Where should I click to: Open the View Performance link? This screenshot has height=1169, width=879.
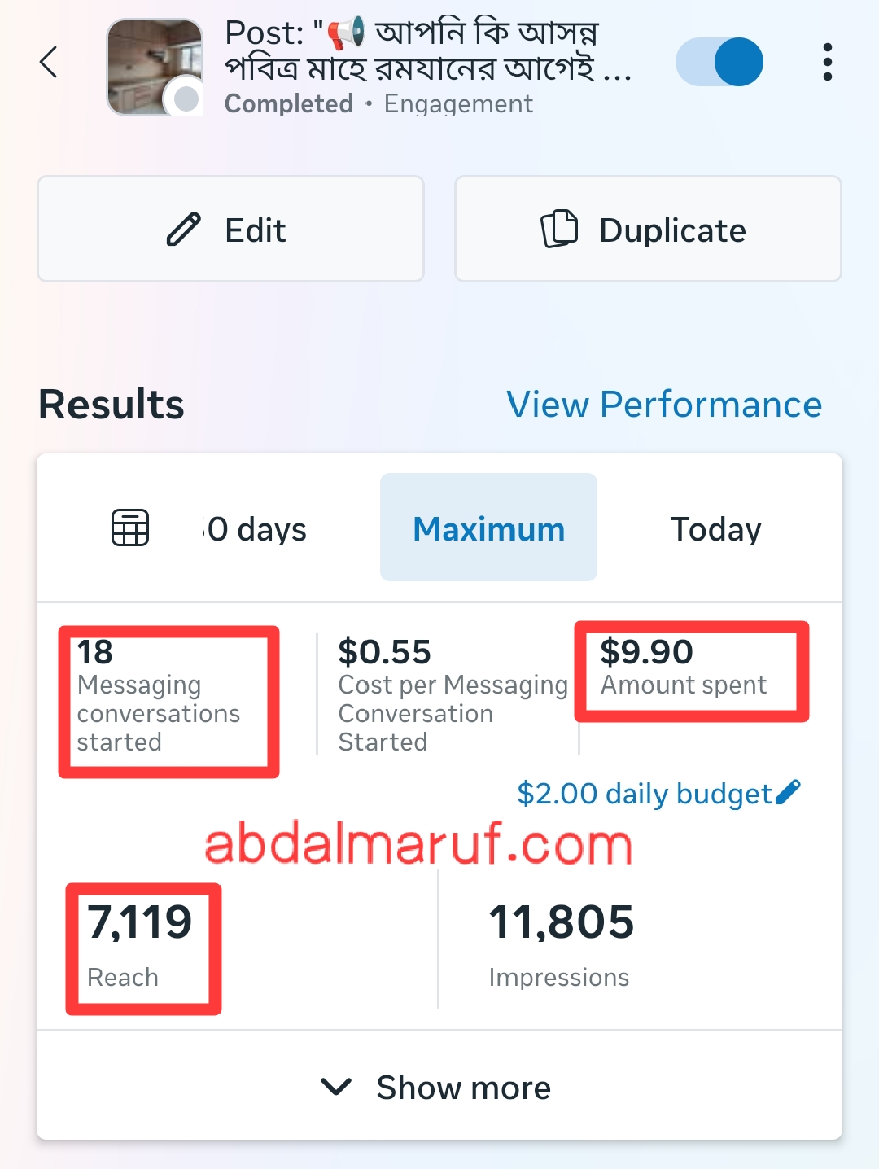click(664, 405)
